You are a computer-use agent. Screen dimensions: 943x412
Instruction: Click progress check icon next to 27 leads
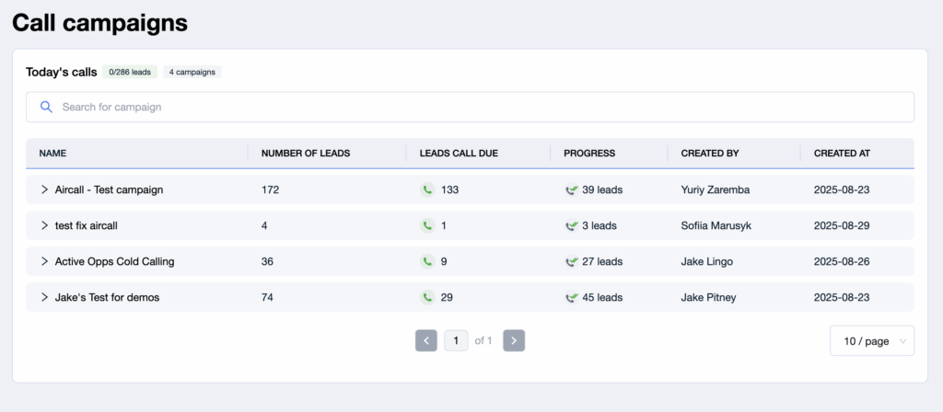(x=571, y=262)
